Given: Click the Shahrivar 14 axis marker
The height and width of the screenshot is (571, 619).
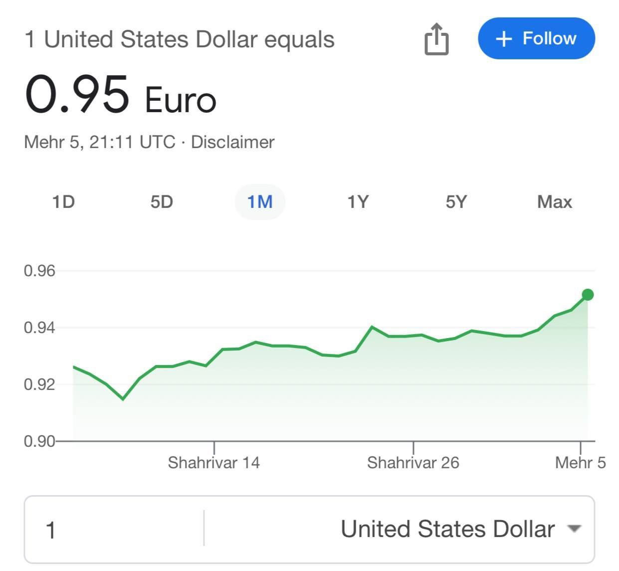Looking at the screenshot, I should point(213,462).
